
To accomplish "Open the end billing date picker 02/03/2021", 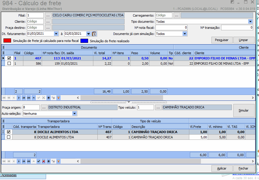I will point(88,34).
